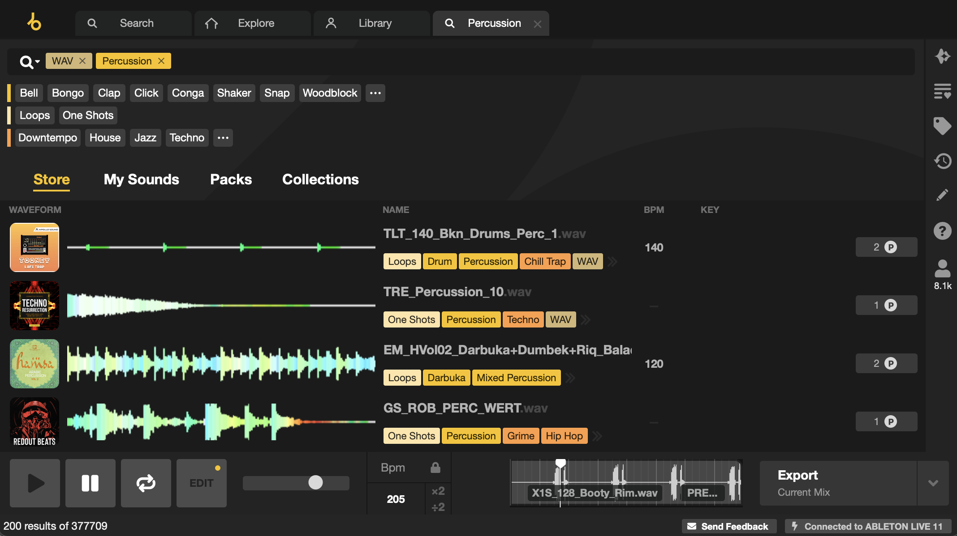Viewport: 957px width, 536px height.
Task: Toggle the EDIT mode button
Action: (x=202, y=483)
